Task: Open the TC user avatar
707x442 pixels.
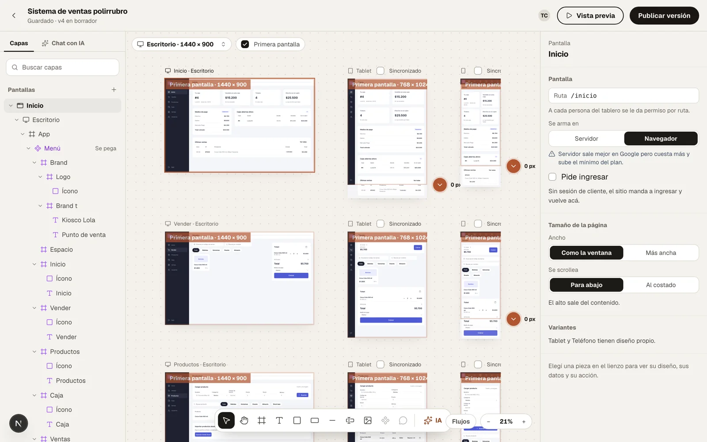Action: (x=544, y=15)
